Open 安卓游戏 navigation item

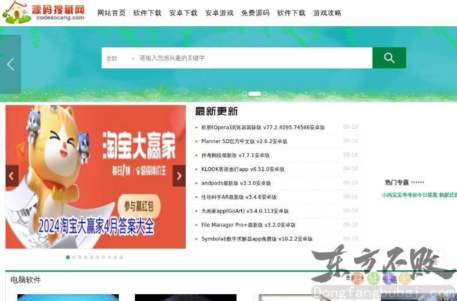pyautogui.click(x=219, y=13)
